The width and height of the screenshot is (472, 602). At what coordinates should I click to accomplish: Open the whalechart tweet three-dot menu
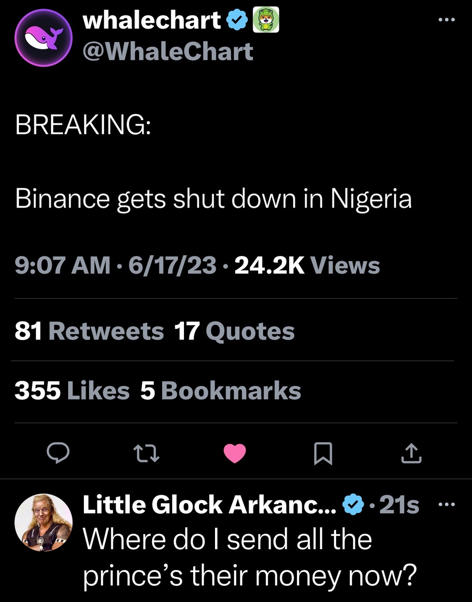coord(446,20)
